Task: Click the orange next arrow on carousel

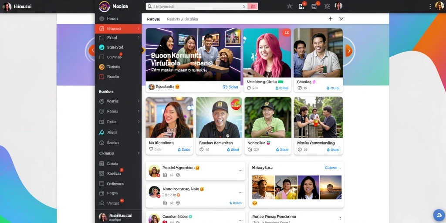Action: 349,51
